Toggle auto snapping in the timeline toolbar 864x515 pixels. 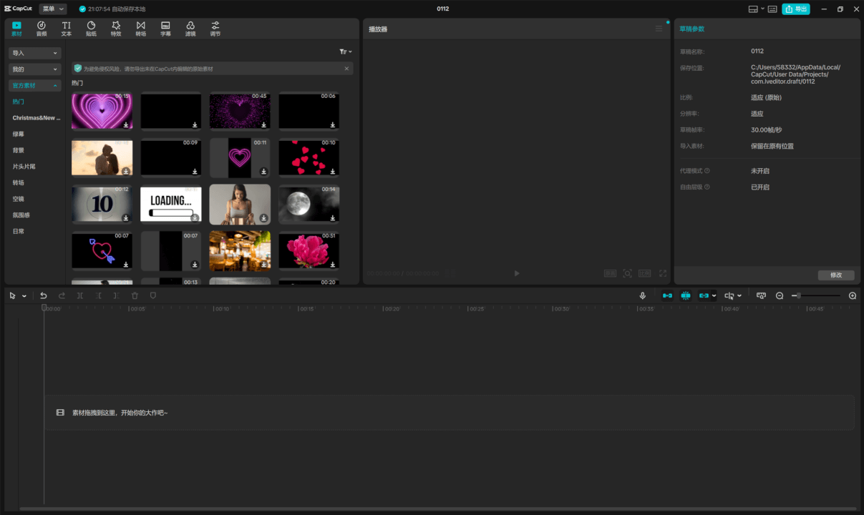pos(686,295)
